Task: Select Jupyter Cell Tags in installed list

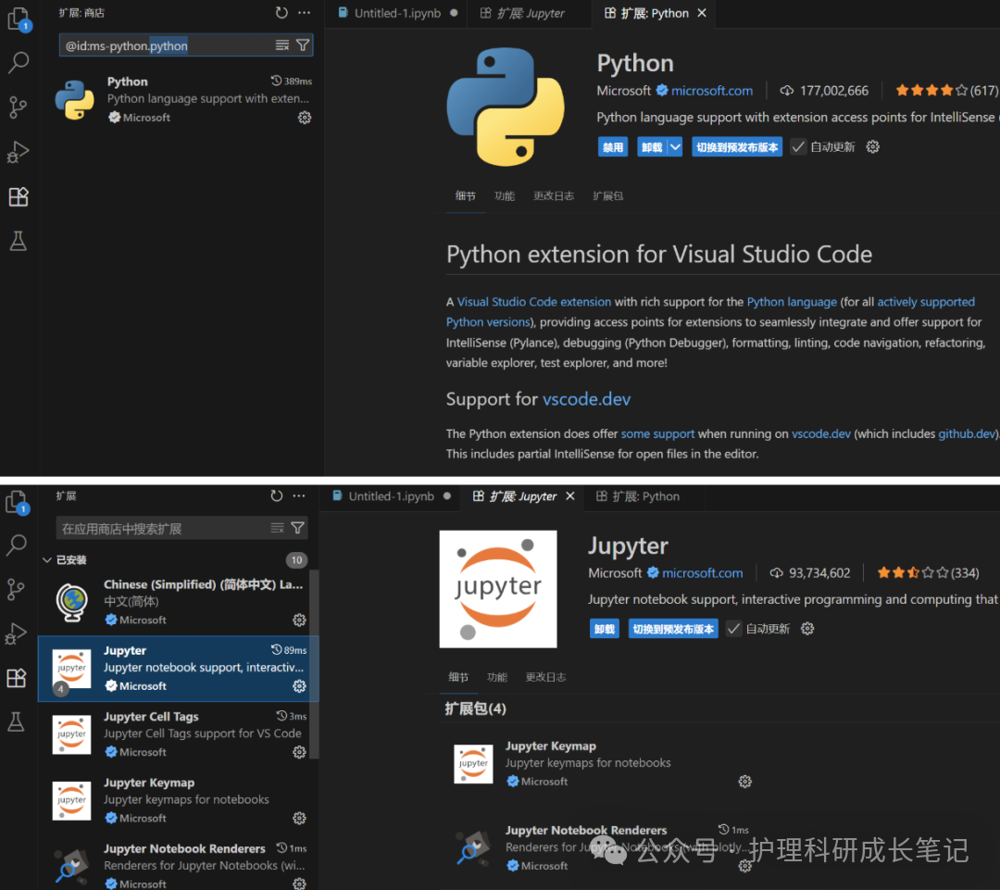Action: 178,734
